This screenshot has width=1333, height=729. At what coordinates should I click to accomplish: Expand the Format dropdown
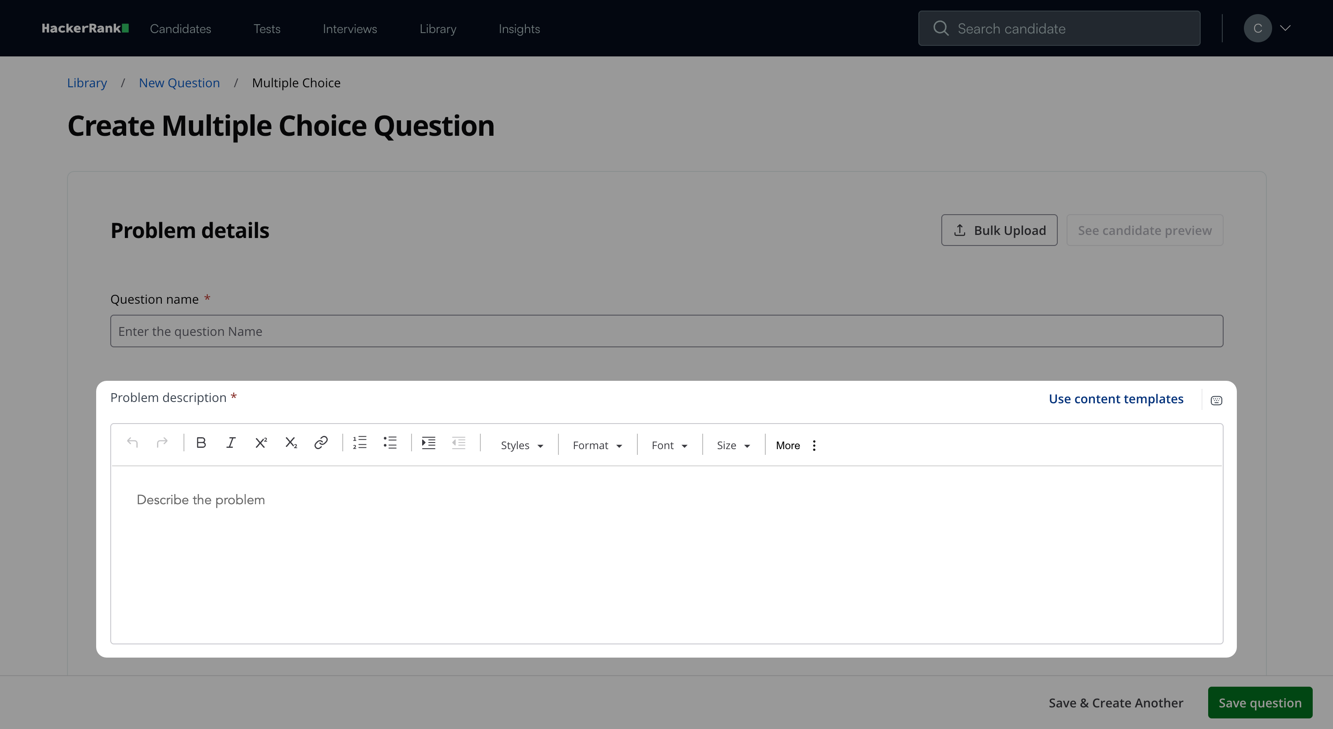[x=597, y=446]
